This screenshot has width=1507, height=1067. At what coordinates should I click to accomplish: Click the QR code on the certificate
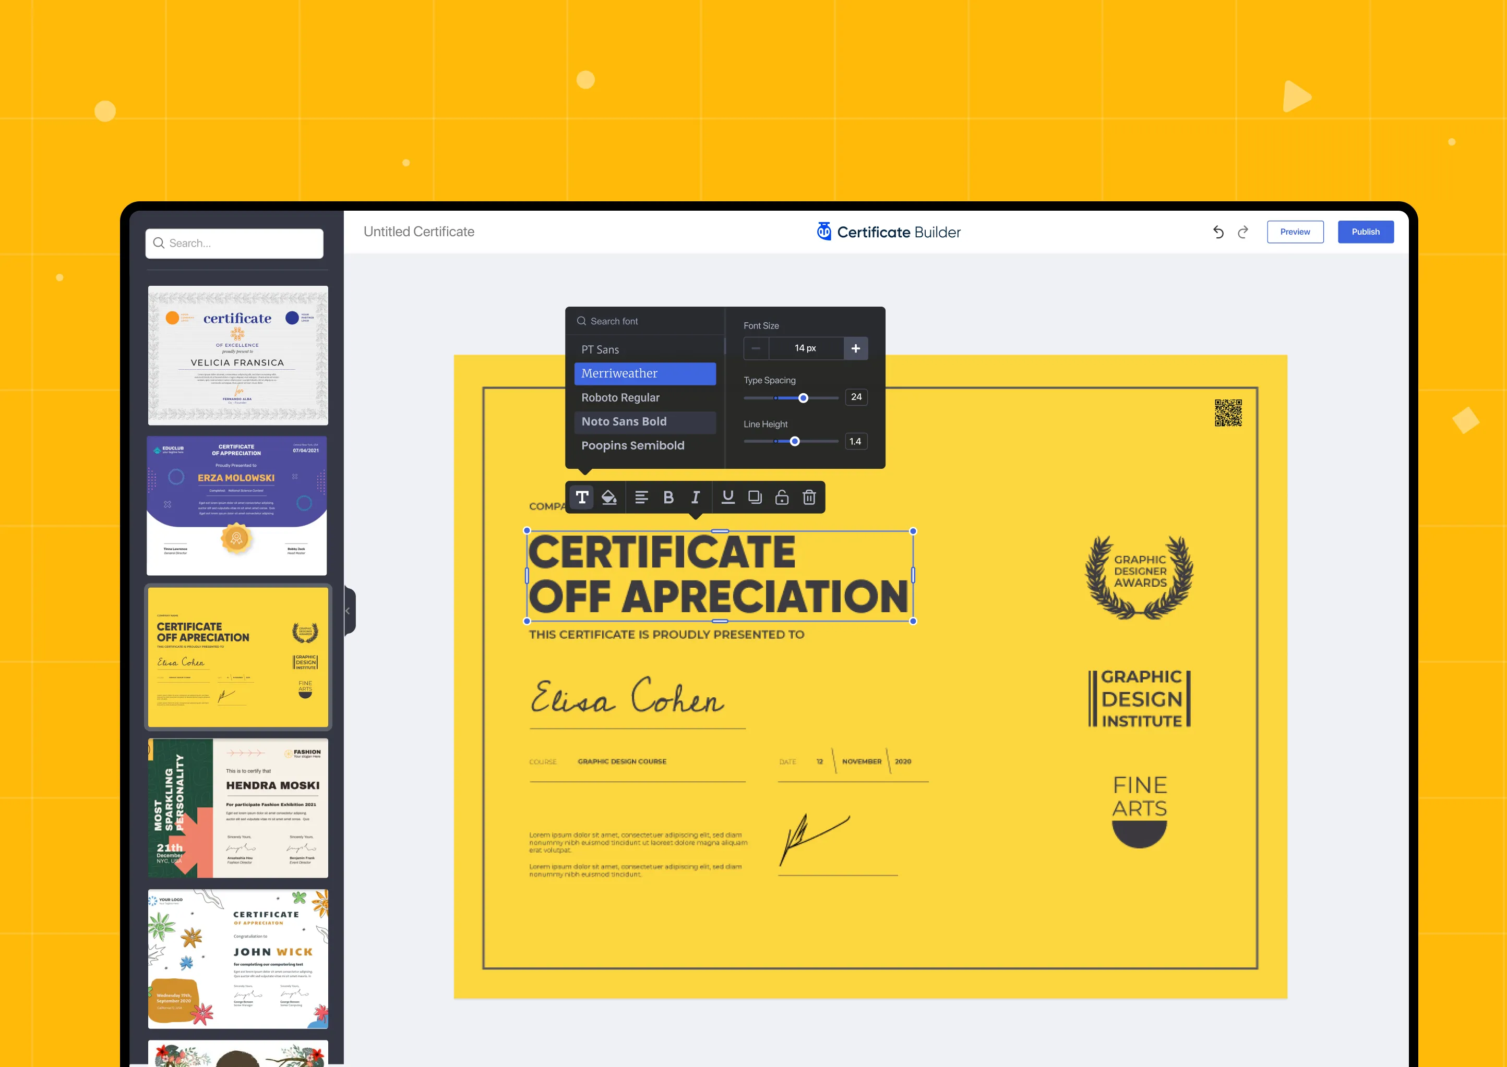(x=1228, y=413)
